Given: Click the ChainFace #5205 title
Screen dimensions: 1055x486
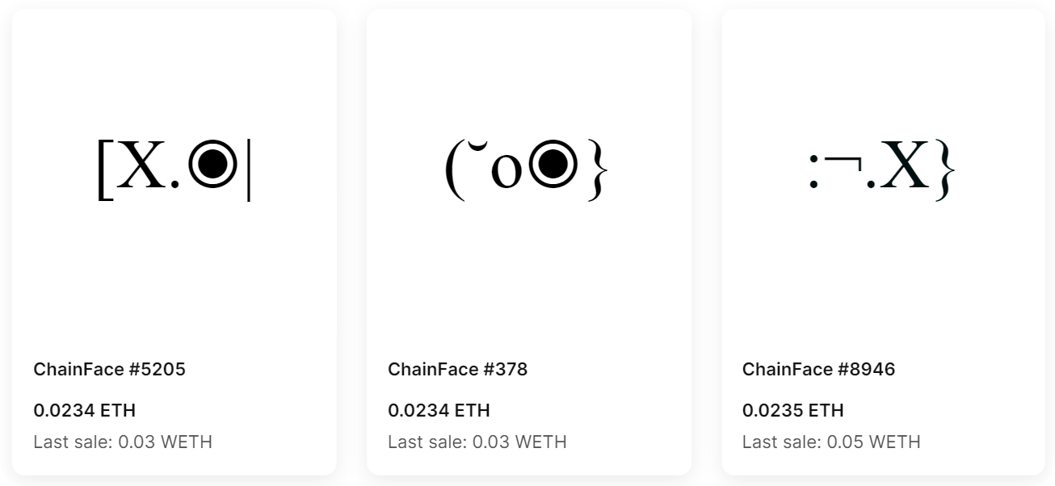Looking at the screenshot, I should (x=109, y=370).
